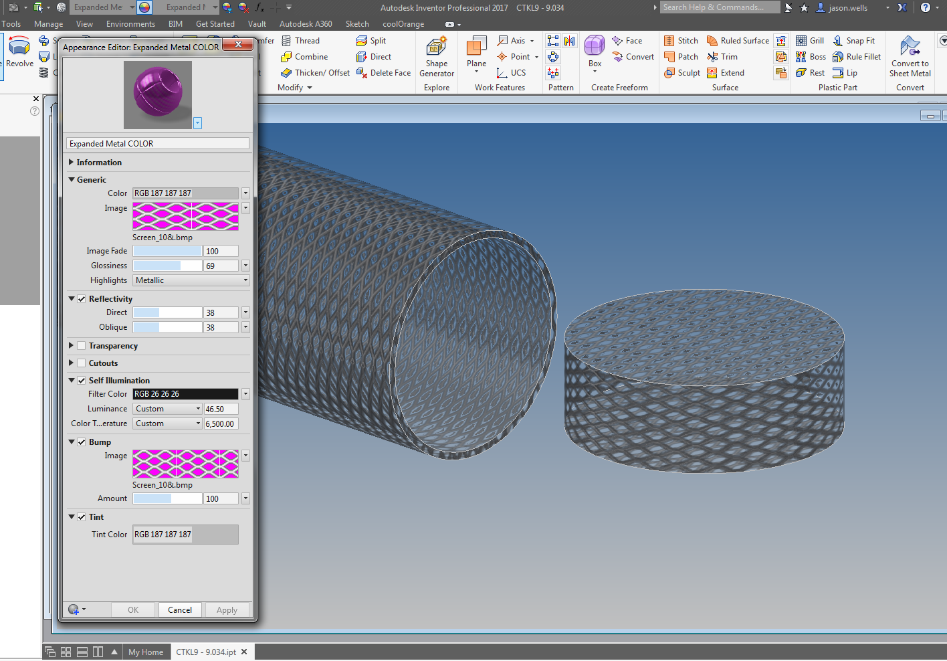The height and width of the screenshot is (661, 947).
Task: Expand the Information section
Action: click(x=72, y=163)
